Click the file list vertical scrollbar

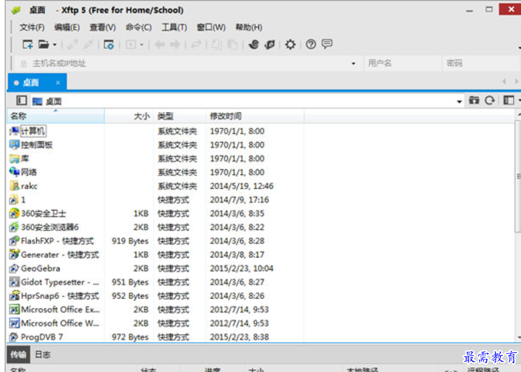pos(518,177)
